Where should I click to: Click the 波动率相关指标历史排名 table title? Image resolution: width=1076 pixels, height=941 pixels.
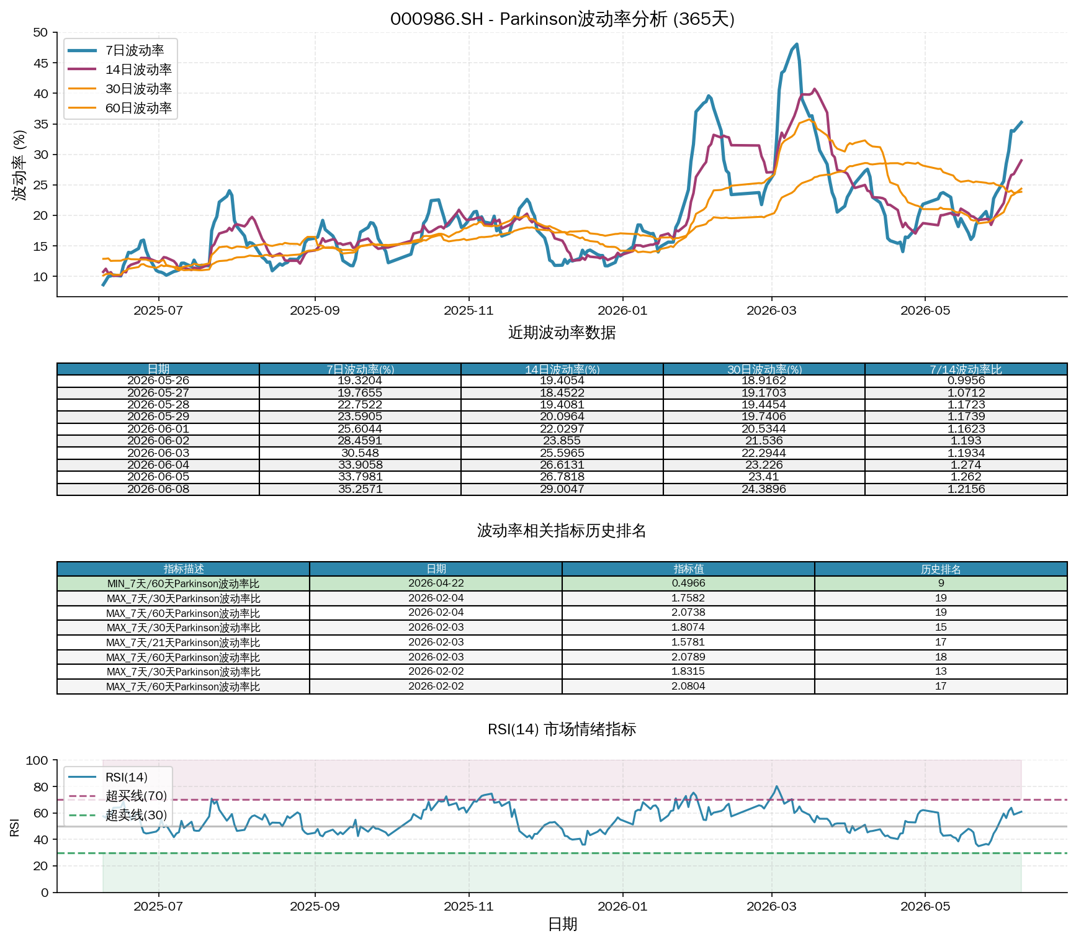562,531
